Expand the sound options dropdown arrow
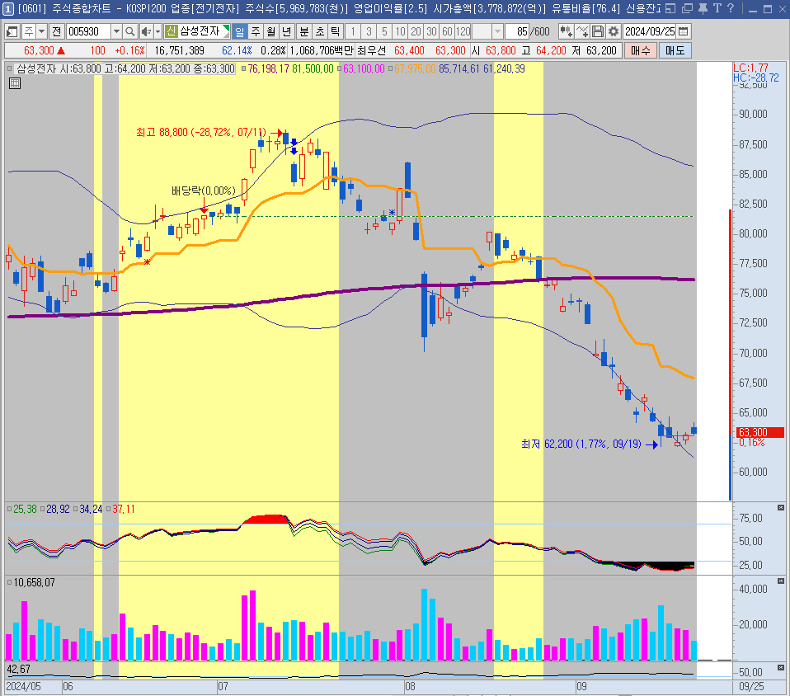 [x=158, y=32]
